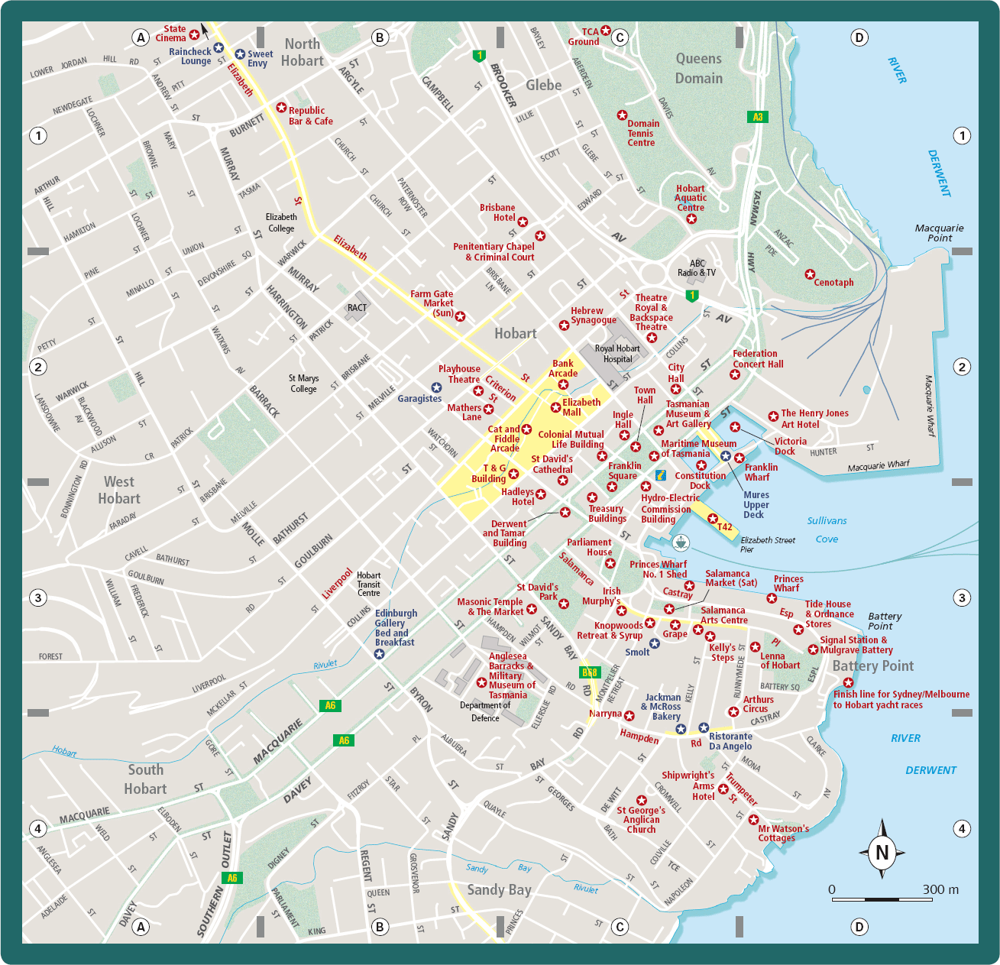Select the "Sandy Bay" suburb label
The height and width of the screenshot is (965, 1000).
[499, 889]
